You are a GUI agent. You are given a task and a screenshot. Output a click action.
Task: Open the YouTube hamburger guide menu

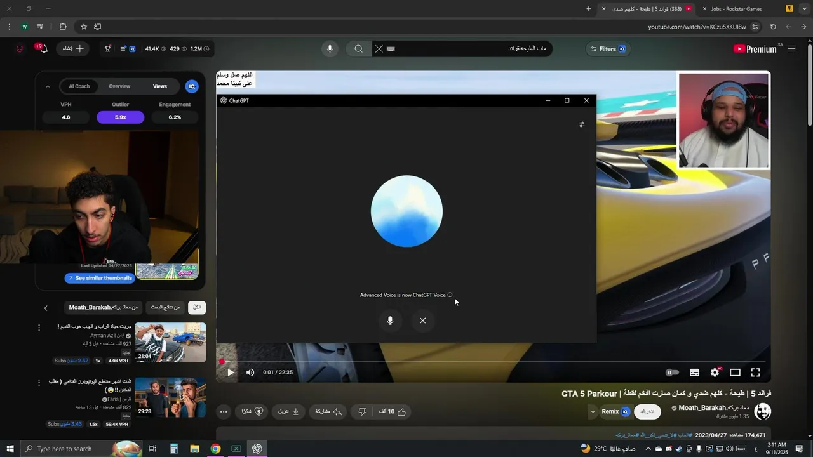tap(791, 49)
